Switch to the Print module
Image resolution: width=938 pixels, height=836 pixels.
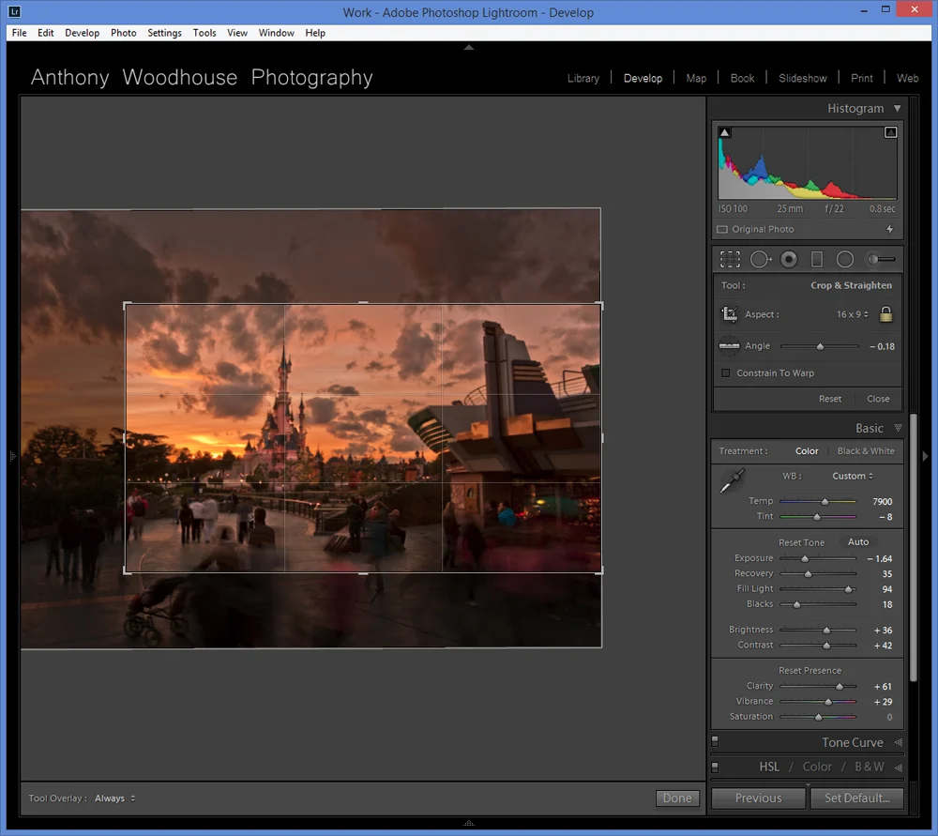coord(861,79)
